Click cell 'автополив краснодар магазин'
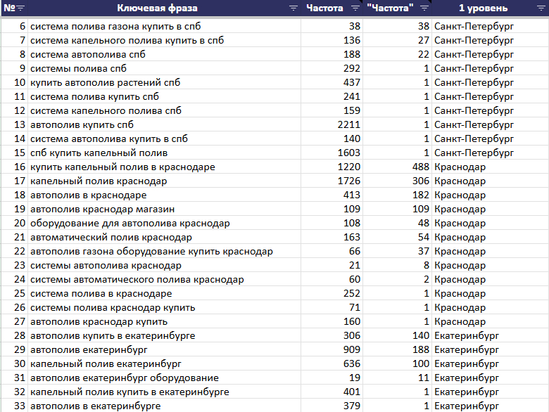The width and height of the screenshot is (549, 412). pos(164,209)
